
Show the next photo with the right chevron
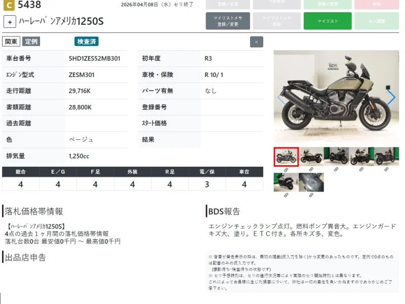click(x=391, y=97)
